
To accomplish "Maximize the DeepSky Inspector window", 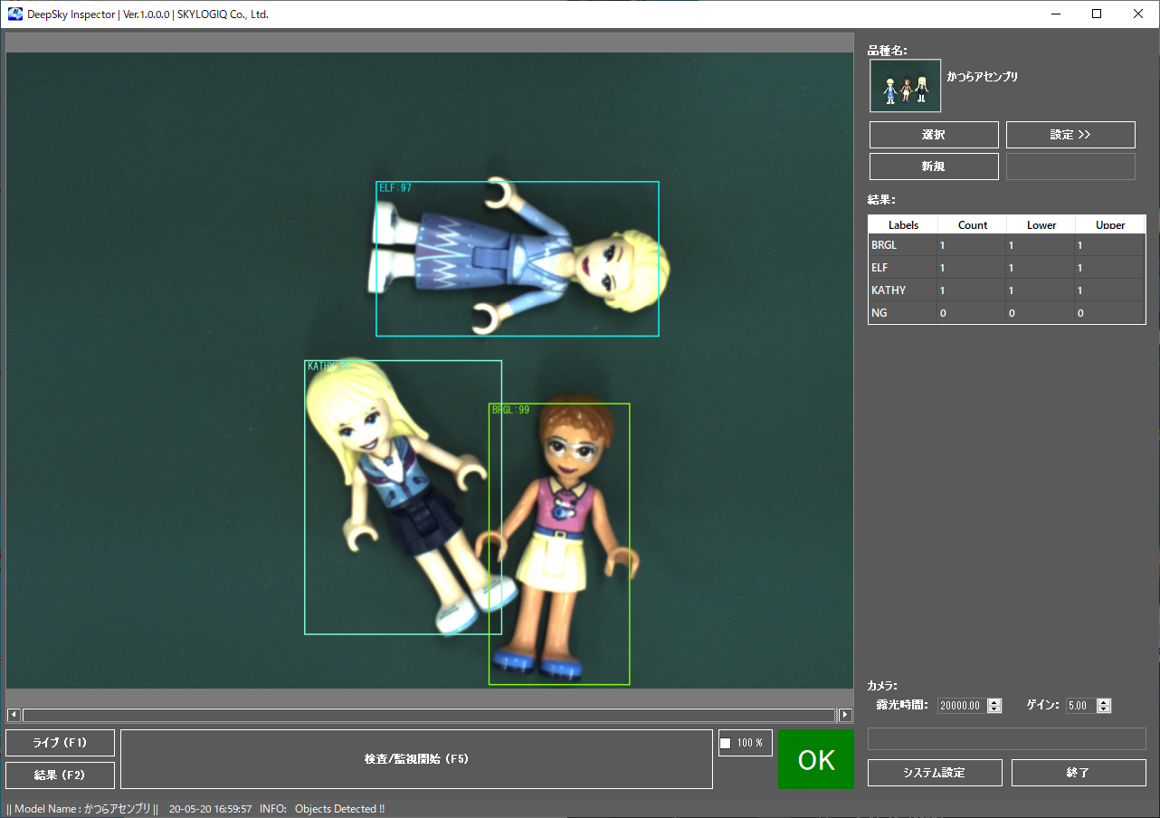I will 1097,14.
